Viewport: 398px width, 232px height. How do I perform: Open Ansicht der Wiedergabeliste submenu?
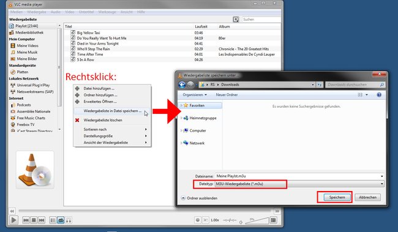tap(112, 143)
